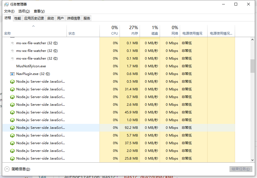Click icon of Node.js process using 45.9 MB

click(12, 112)
